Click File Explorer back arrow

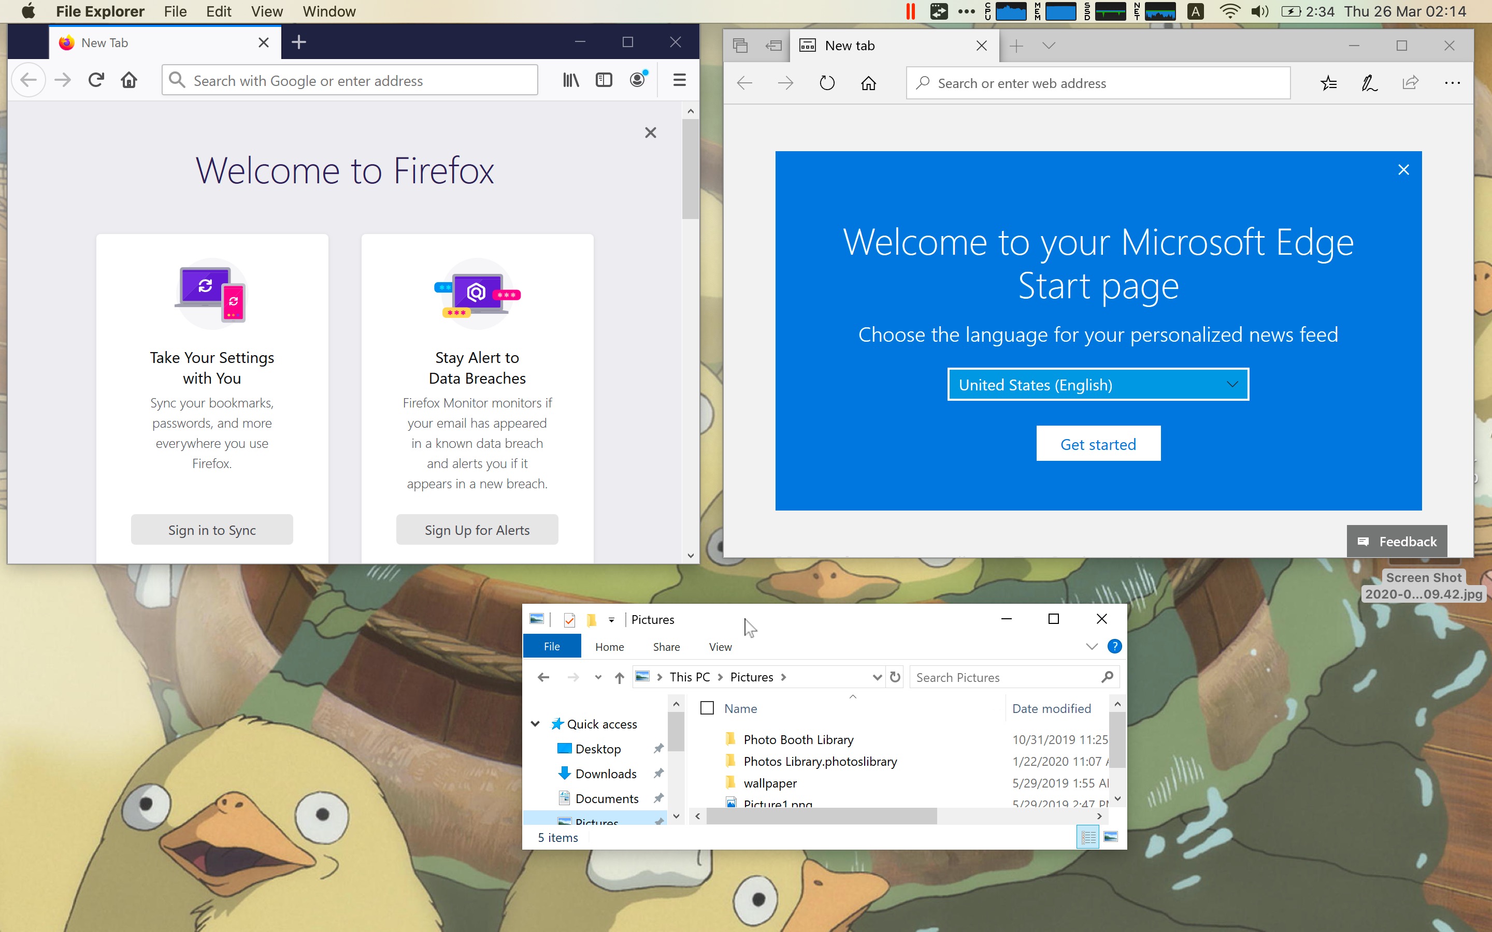click(x=543, y=677)
